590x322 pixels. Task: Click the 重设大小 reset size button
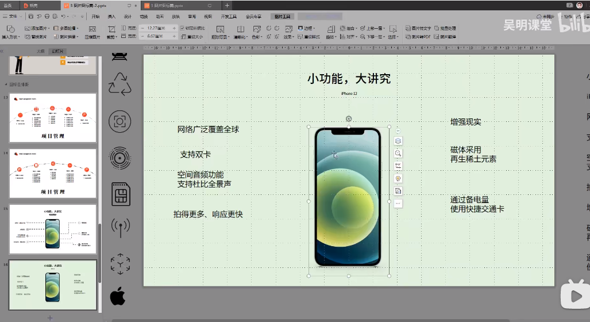click(x=192, y=37)
